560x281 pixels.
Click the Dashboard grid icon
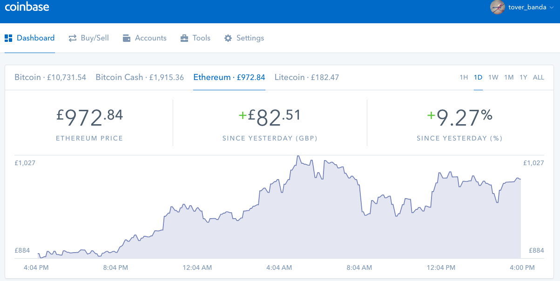pos(8,38)
